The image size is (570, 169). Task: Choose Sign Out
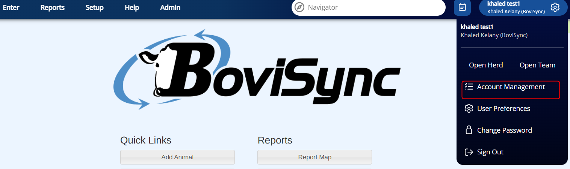tap(490, 152)
